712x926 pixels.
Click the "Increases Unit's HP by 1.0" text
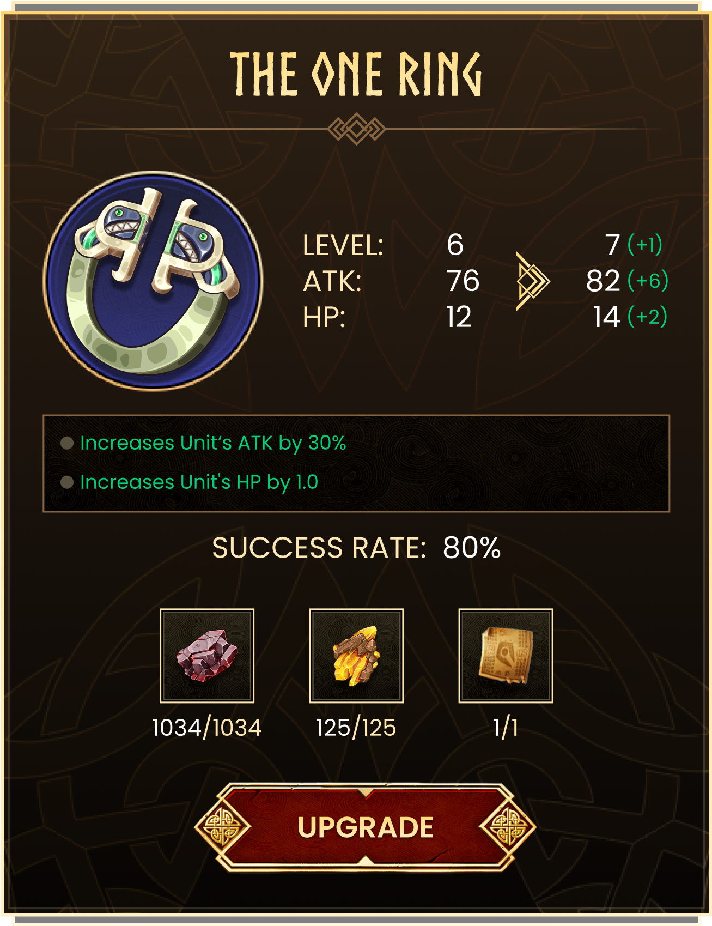(199, 482)
